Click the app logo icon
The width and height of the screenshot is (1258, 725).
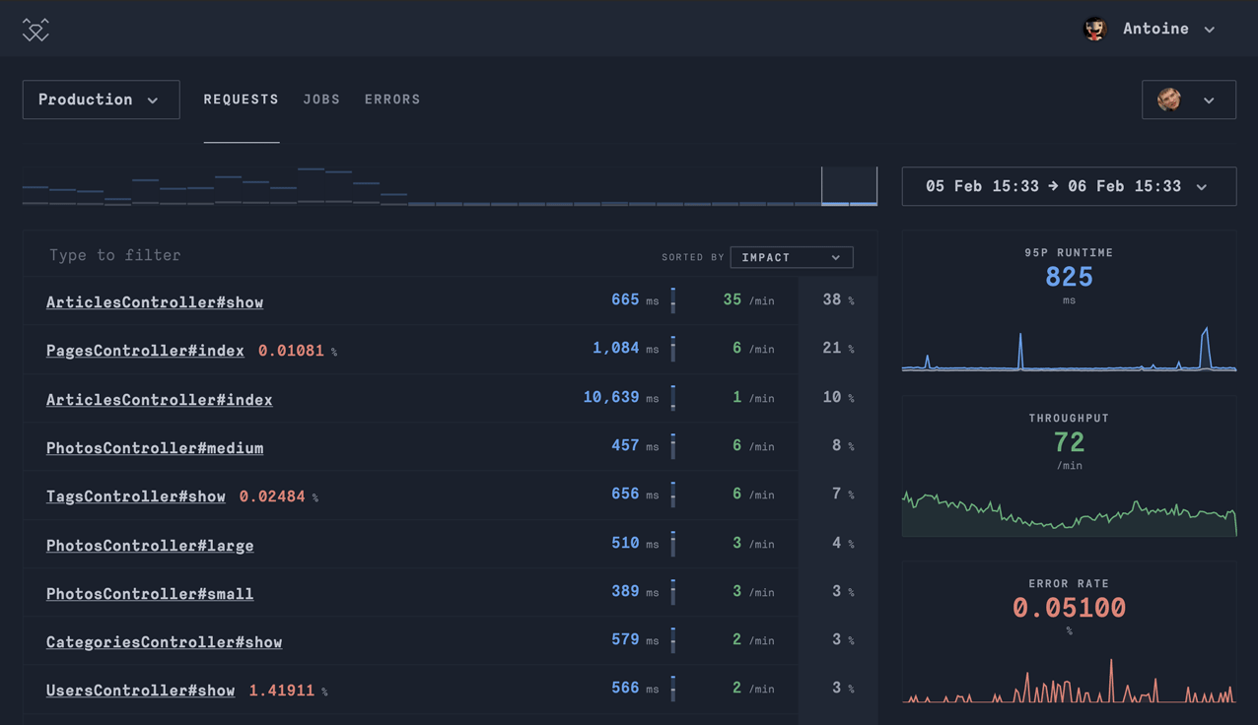point(35,30)
